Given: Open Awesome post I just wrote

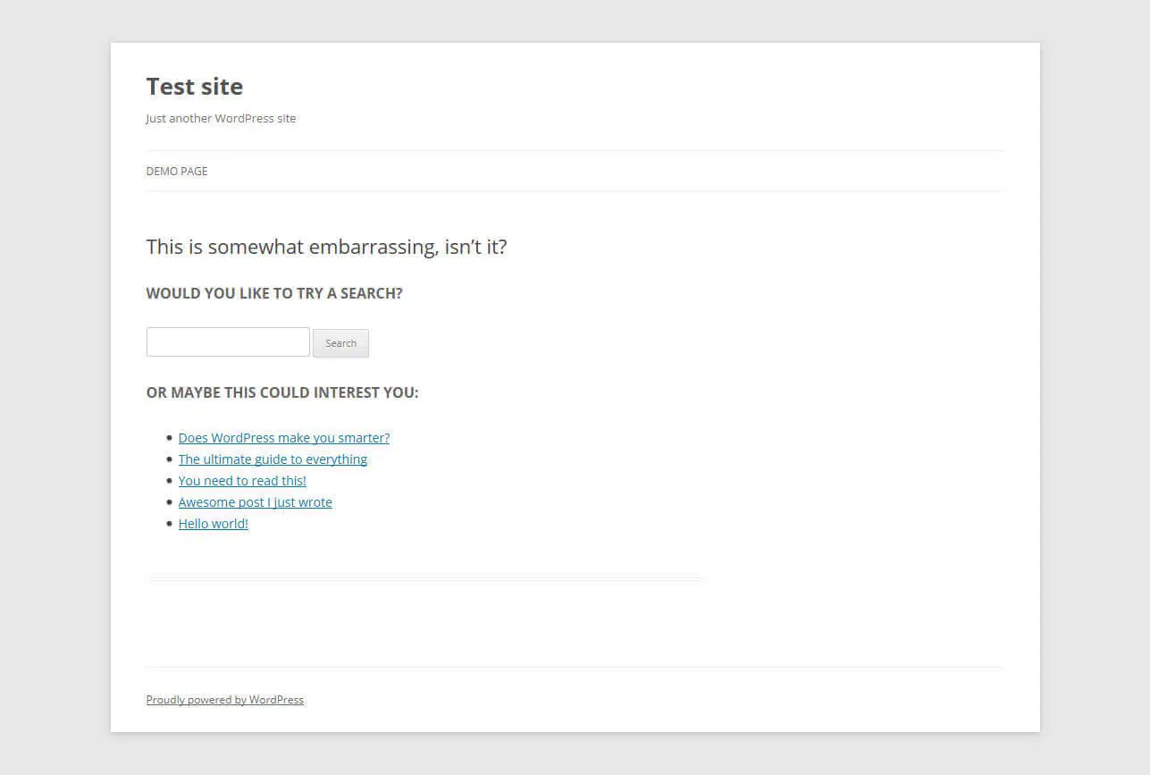Looking at the screenshot, I should coord(255,502).
